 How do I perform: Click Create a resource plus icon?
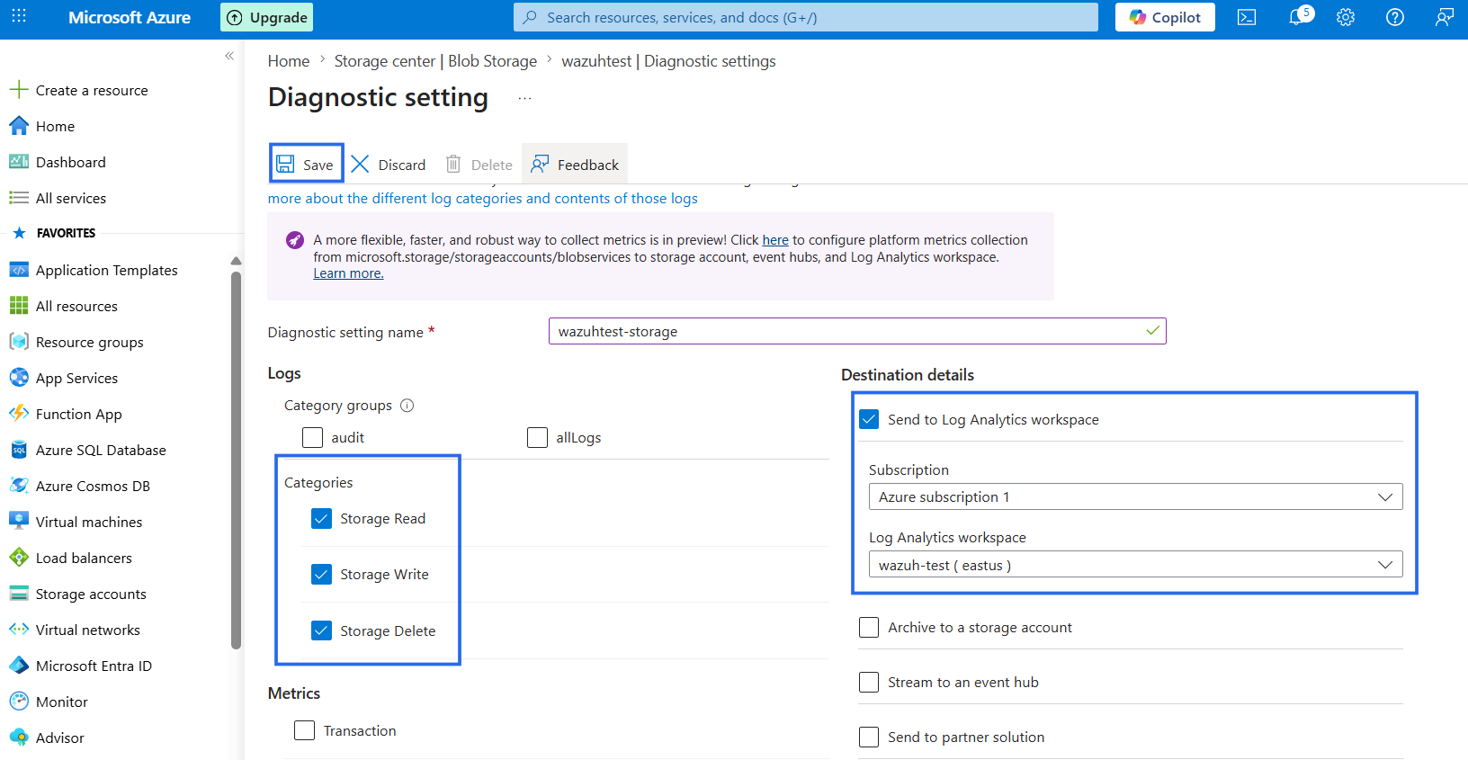[19, 90]
